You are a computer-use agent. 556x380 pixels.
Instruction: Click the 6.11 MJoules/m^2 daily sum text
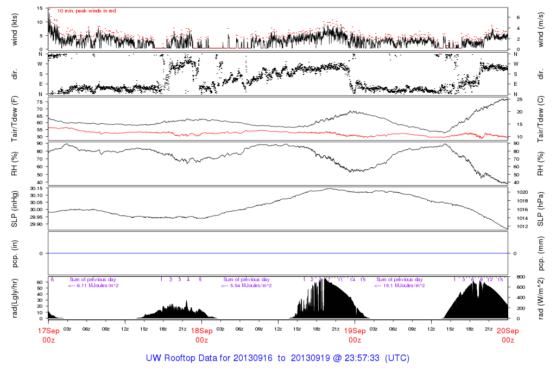point(94,286)
